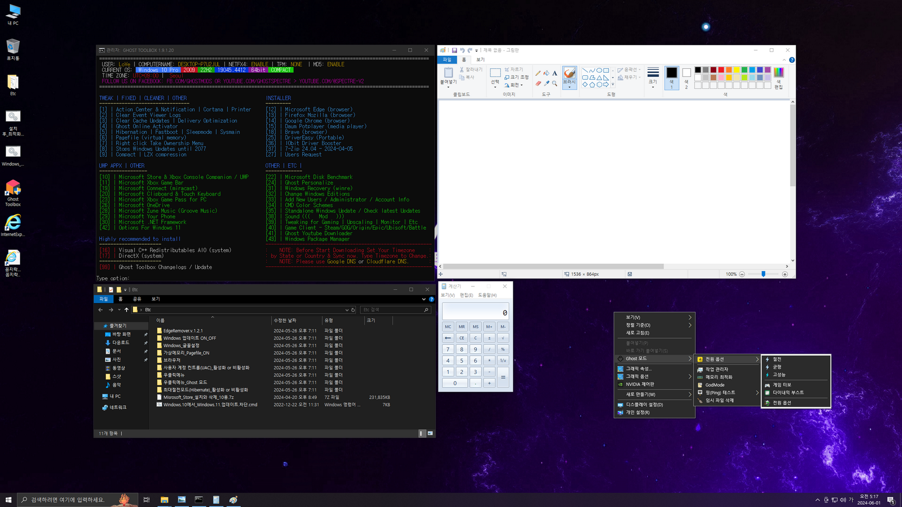
Task: Select the Magnifier tool in Paint
Action: pyautogui.click(x=555, y=83)
